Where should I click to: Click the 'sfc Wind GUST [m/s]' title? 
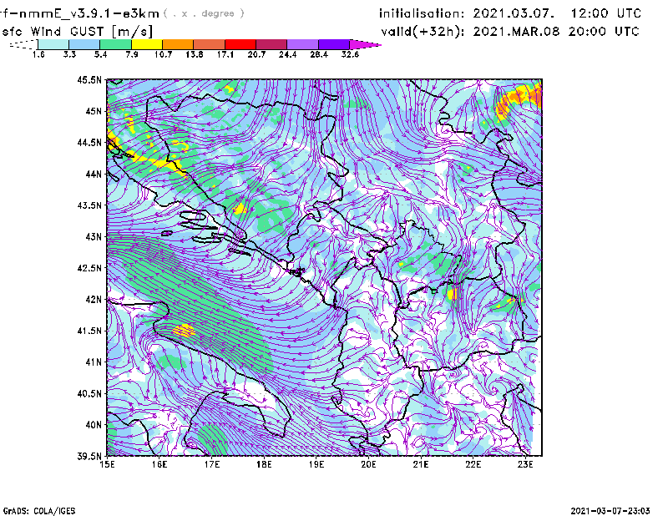pos(77,32)
